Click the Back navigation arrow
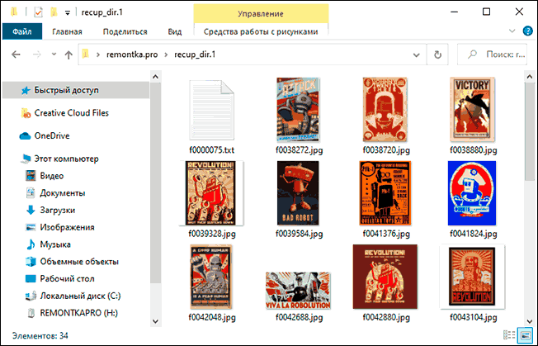This screenshot has height=346, width=538. click(14, 55)
